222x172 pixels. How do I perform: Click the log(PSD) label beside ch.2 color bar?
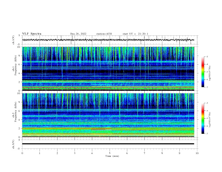click(210, 119)
